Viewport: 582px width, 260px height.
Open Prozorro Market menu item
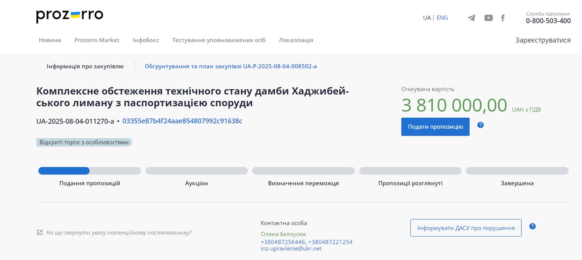point(97,40)
